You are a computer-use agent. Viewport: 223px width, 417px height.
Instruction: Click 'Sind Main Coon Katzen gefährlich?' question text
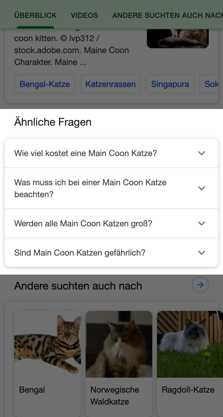pyautogui.click(x=80, y=253)
